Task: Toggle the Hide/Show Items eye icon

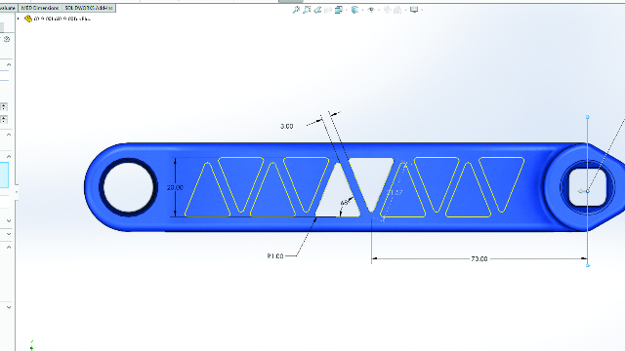Action: (371, 10)
